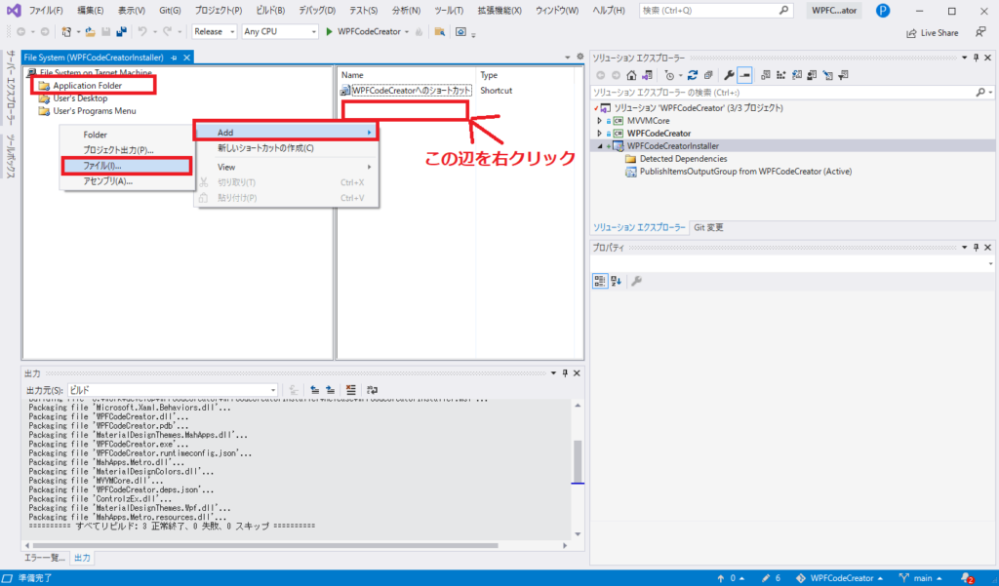Viewport: 999px width, 586px height.
Task: Toggle auto-hide pin on Properties panel
Action: (x=976, y=247)
